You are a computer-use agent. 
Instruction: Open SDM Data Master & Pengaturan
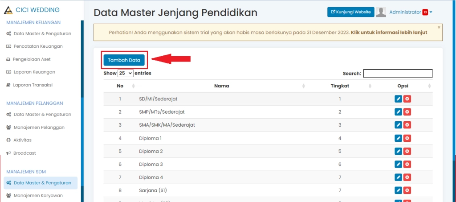(41, 183)
